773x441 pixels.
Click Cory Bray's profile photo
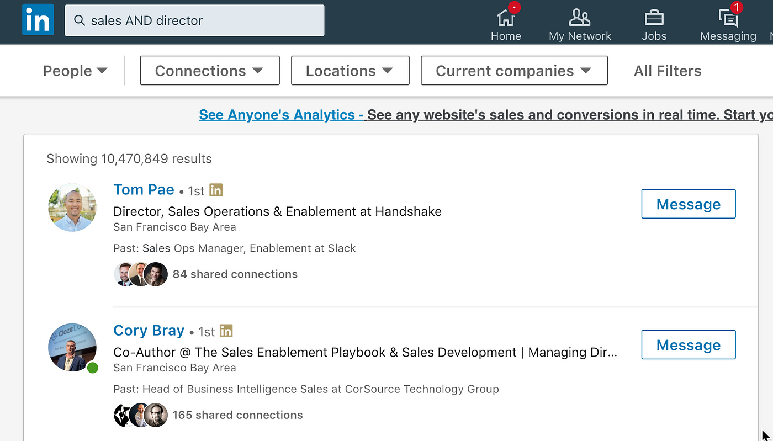point(72,347)
